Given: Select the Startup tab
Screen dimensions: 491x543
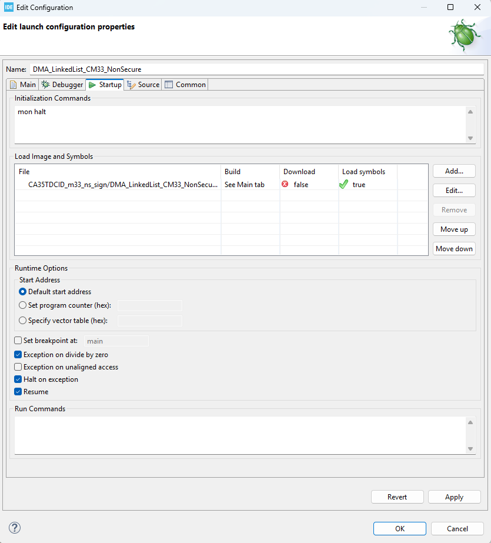Looking at the screenshot, I should [105, 85].
